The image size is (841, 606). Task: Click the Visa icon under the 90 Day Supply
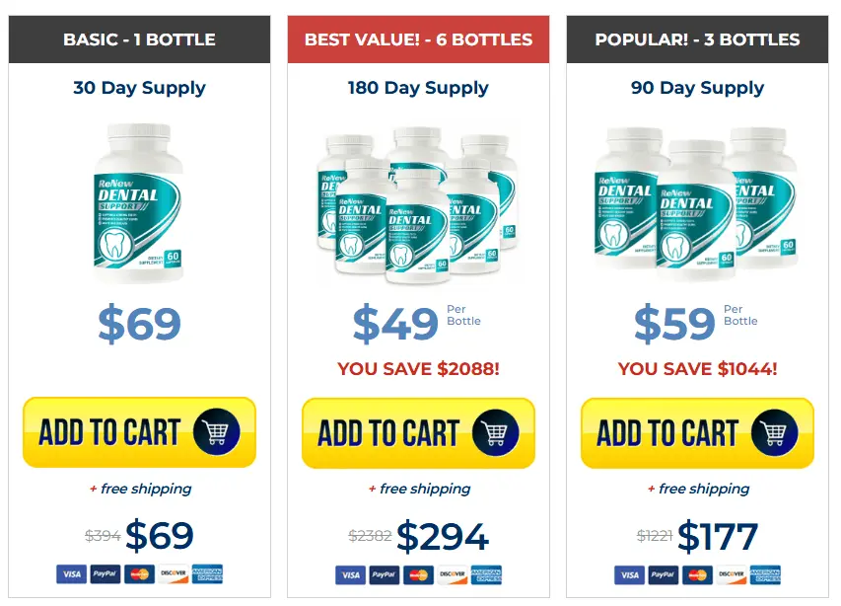click(x=628, y=574)
